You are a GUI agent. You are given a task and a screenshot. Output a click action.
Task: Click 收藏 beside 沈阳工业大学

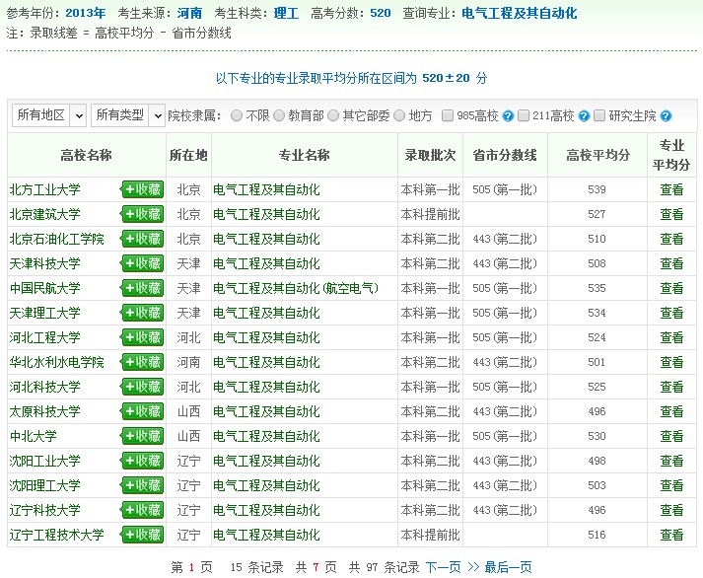(142, 461)
